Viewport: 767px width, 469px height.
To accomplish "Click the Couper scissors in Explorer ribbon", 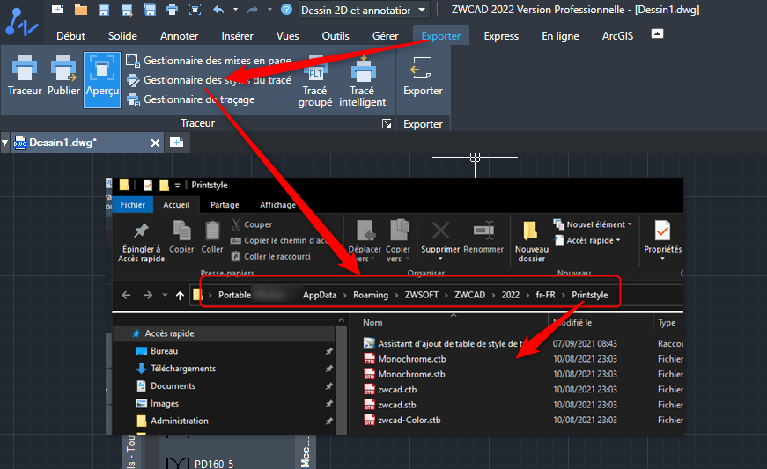I will [x=252, y=224].
